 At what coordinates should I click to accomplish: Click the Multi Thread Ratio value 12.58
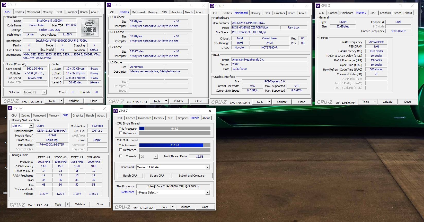tap(199, 156)
